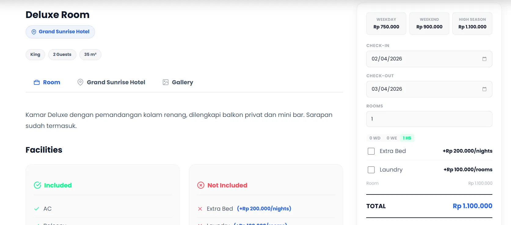The image size is (511, 225).
Task: Switch to the Gallery tab
Action: pyautogui.click(x=182, y=82)
